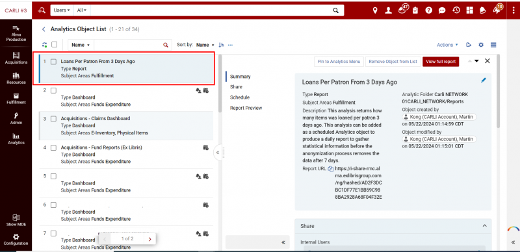This screenshot has width=520, height=252.
Task: Open the Name filter field dropdown
Action: [x=81, y=45]
